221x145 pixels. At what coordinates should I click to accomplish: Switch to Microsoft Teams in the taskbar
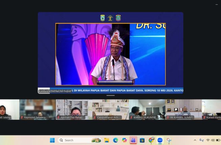(x=133, y=140)
